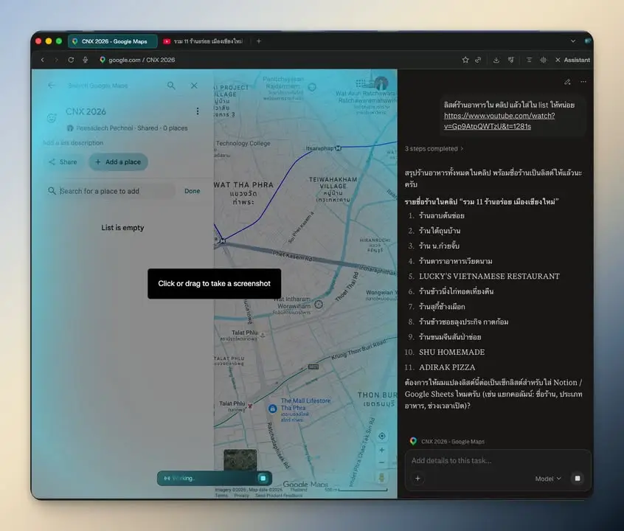Expand the tab list chevron

572,41
